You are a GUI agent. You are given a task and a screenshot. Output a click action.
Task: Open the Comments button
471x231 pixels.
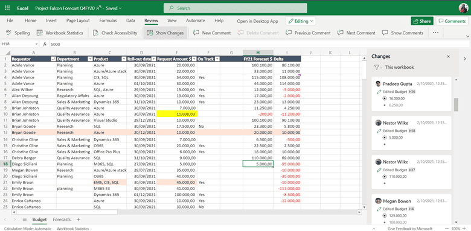point(452,21)
